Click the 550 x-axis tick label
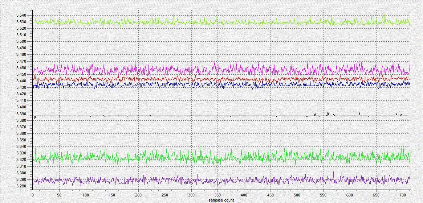The image size is (423, 203). 324,195
